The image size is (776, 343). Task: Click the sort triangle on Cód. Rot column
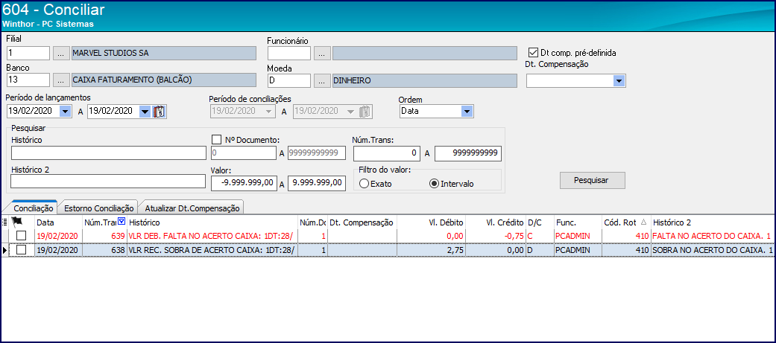tap(643, 222)
